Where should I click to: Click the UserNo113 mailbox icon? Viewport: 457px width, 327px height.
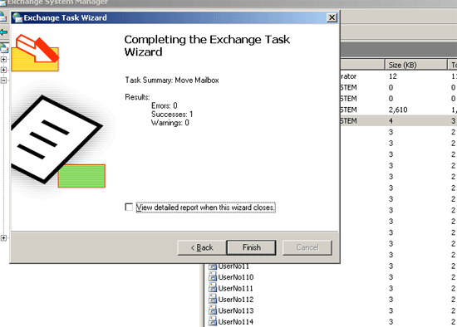coord(213,310)
